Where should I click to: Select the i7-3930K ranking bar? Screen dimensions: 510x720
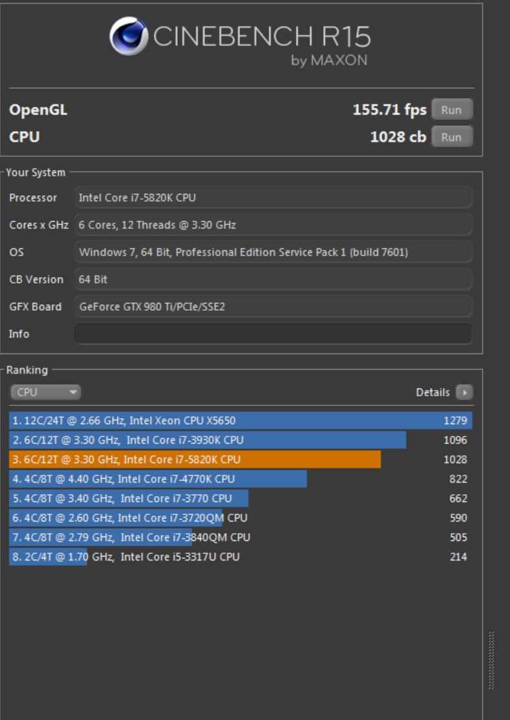click(208, 440)
